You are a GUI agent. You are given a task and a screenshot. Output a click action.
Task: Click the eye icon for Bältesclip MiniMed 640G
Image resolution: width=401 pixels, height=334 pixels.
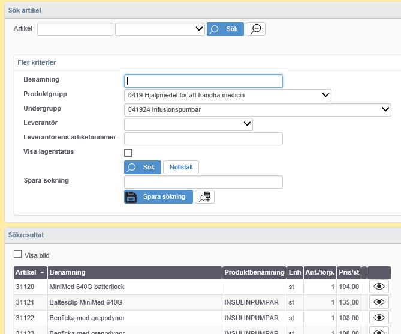[x=379, y=302]
